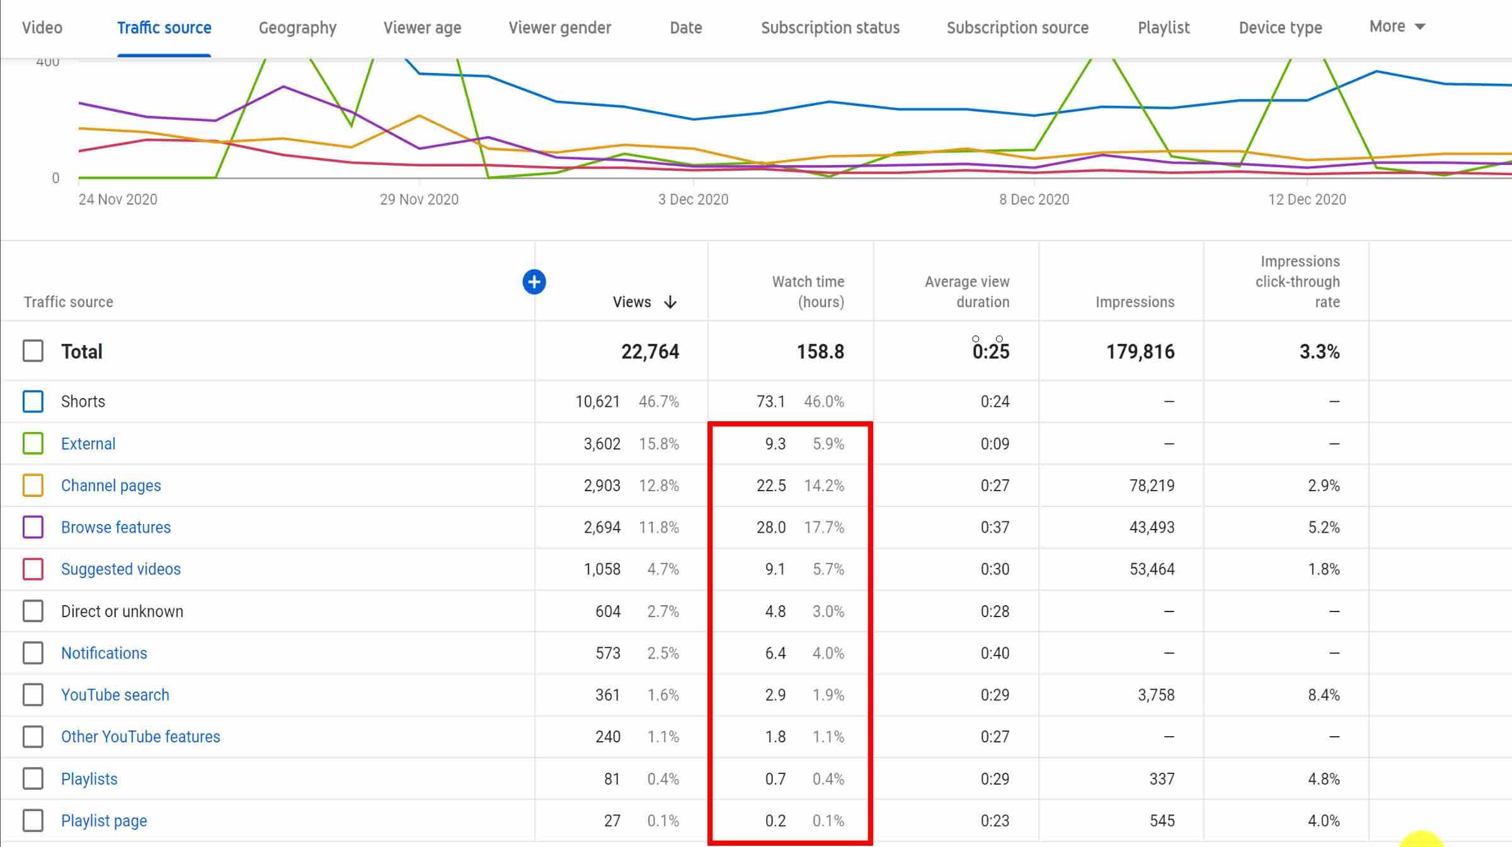
Task: Switch to Viewer age tab
Action: coord(422,28)
